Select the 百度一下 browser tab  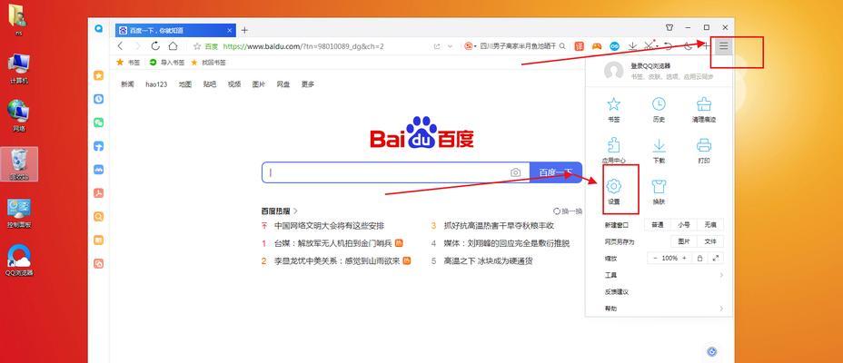point(174,30)
